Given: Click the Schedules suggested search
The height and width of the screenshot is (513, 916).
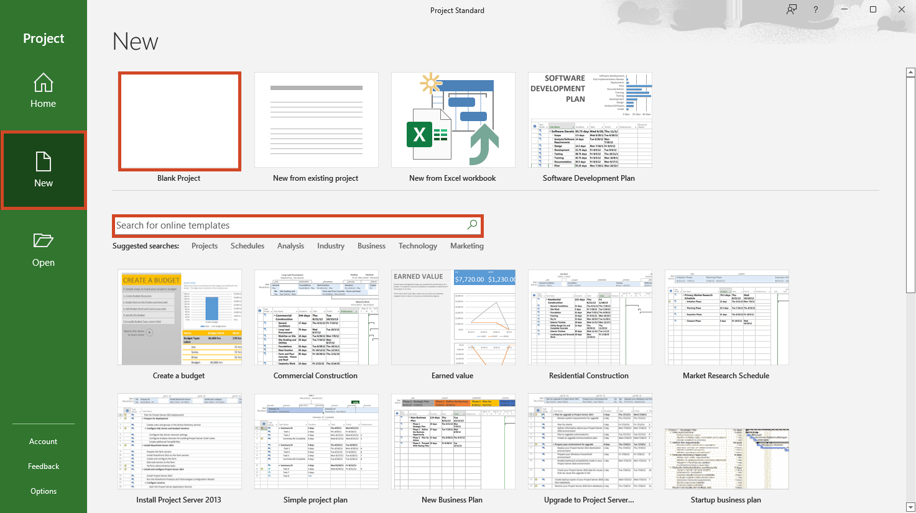Looking at the screenshot, I should (x=248, y=246).
